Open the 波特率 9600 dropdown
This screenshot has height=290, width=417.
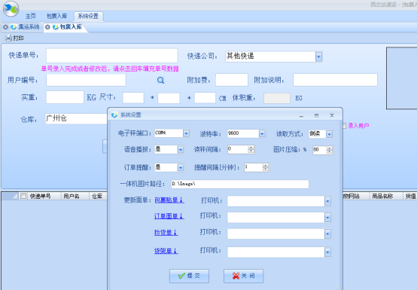tap(262, 133)
